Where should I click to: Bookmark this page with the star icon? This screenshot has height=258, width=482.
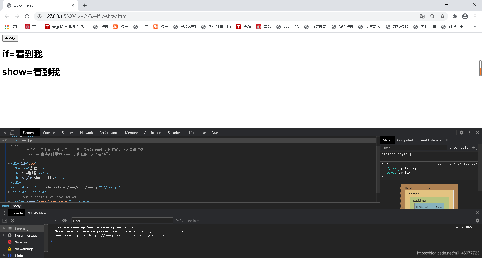coord(442,16)
